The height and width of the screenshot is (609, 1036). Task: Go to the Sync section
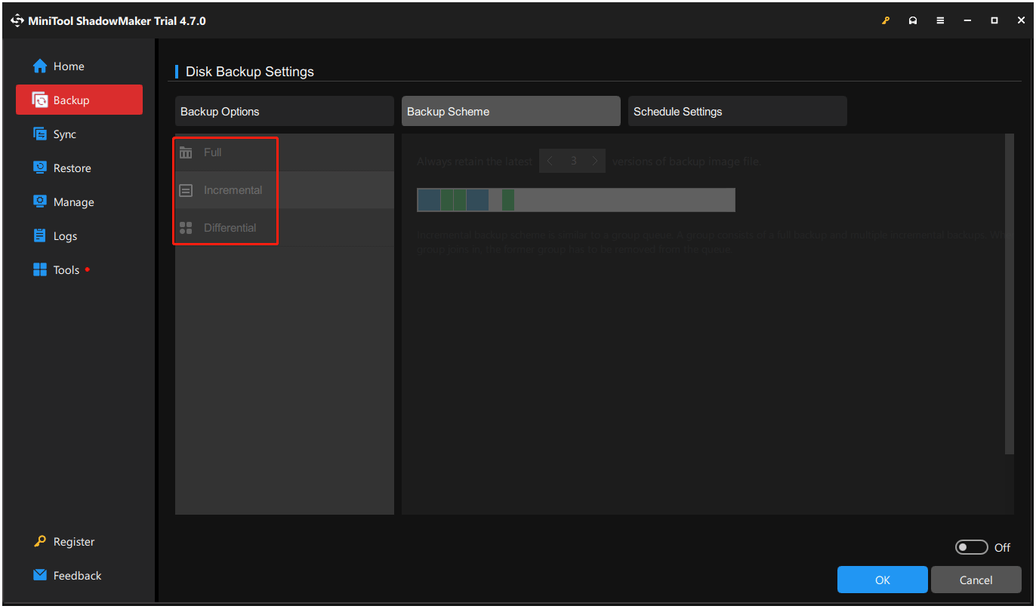(x=55, y=134)
